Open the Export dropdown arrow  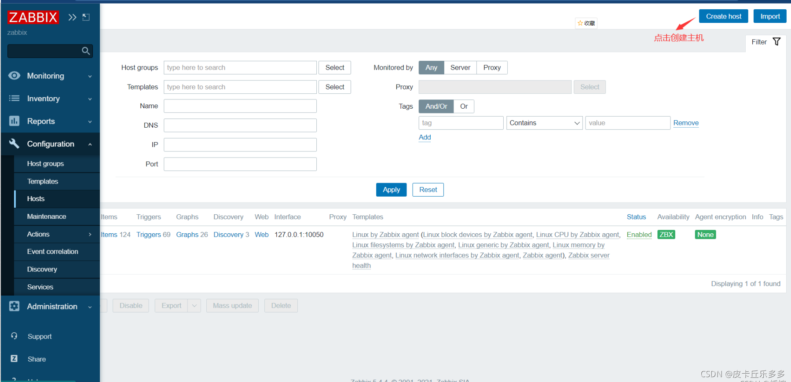194,305
